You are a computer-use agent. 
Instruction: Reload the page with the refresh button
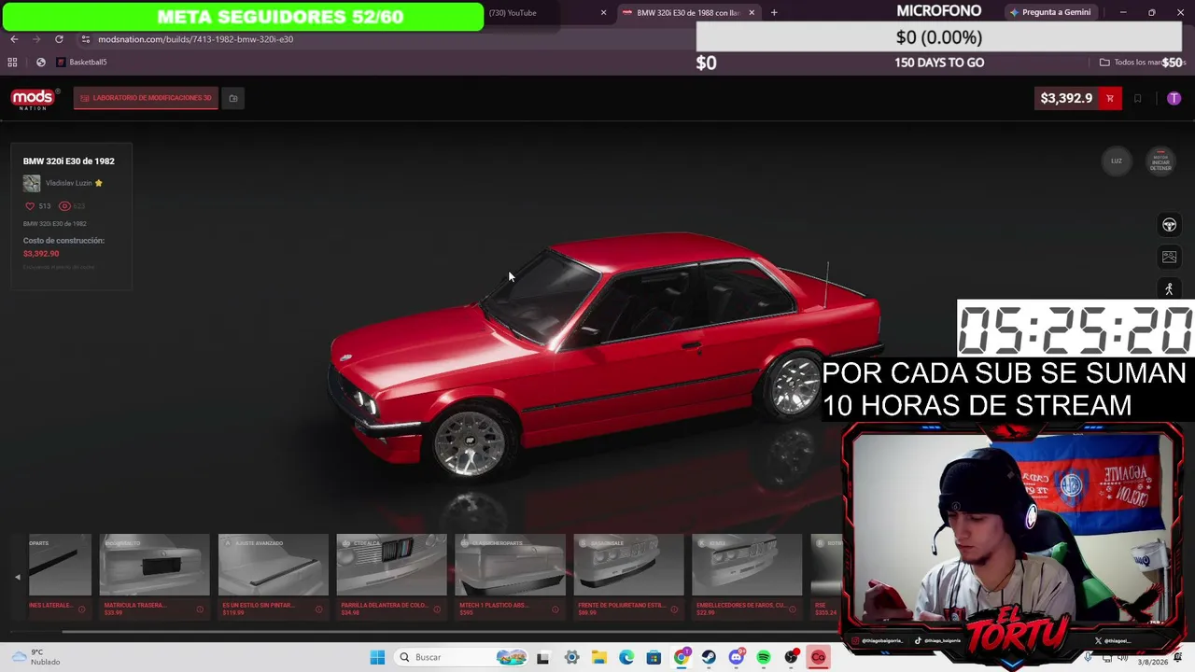(59, 39)
